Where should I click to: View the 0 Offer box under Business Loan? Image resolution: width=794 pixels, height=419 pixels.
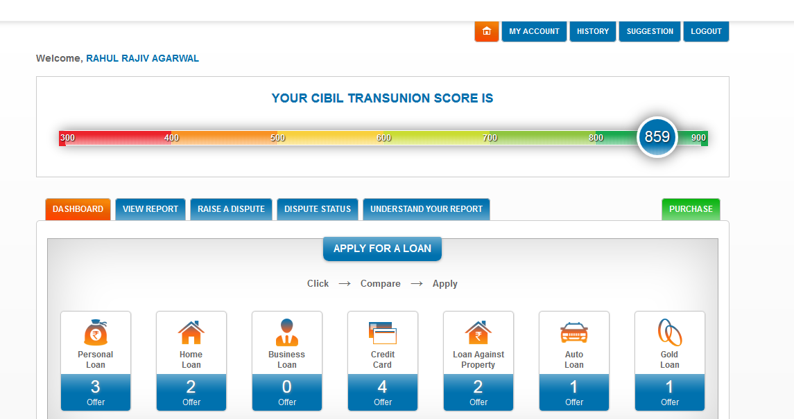286,392
